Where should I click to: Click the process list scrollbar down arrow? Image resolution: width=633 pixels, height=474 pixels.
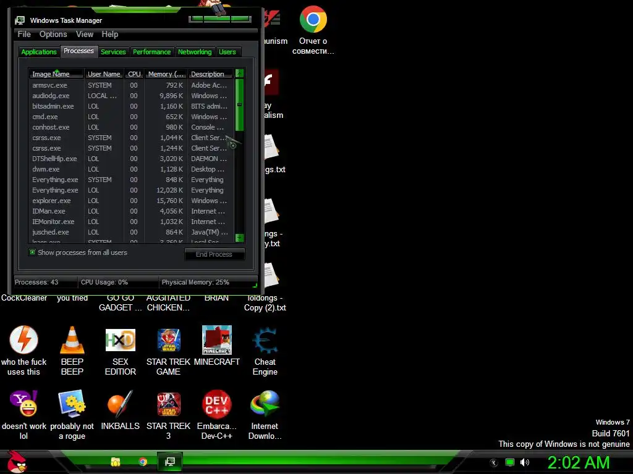239,238
